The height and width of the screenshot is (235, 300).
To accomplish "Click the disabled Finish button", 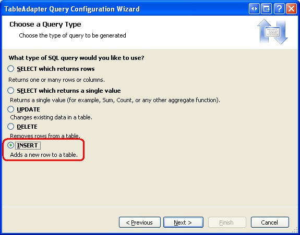I will [x=227, y=222].
